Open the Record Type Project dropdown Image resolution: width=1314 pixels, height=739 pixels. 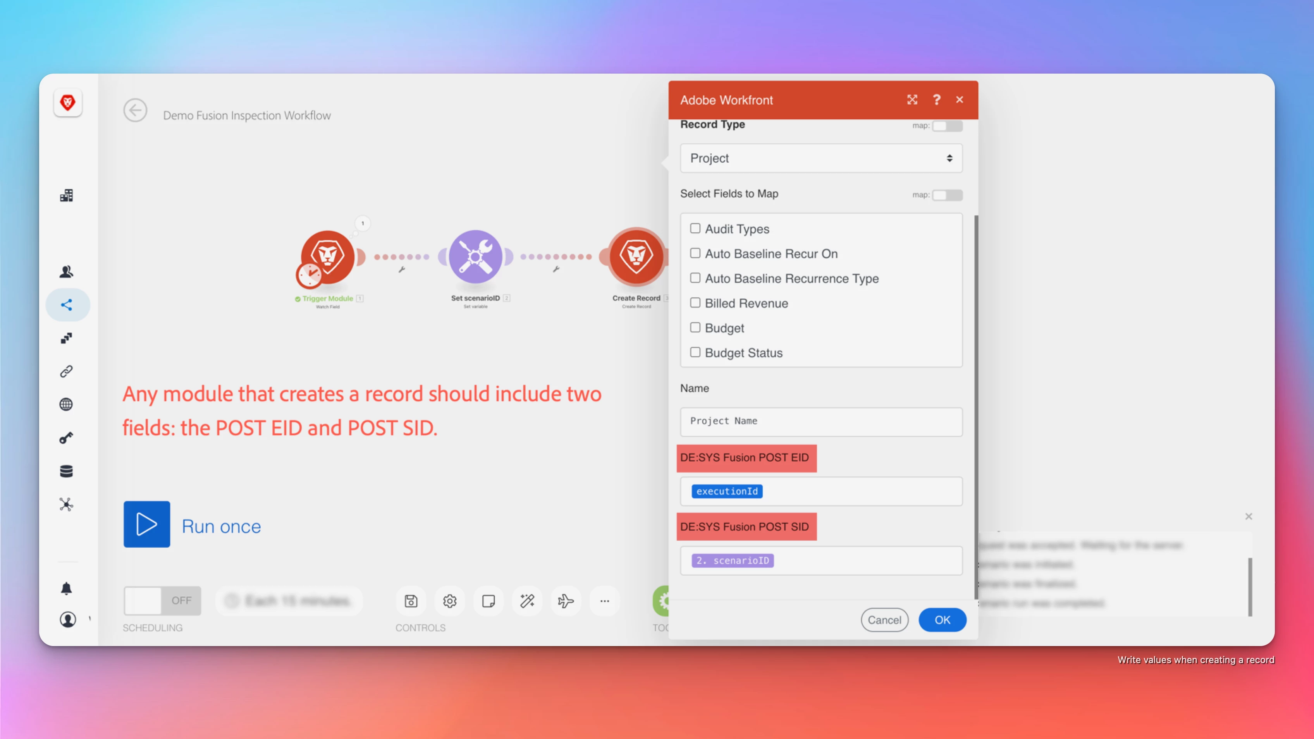[821, 158]
